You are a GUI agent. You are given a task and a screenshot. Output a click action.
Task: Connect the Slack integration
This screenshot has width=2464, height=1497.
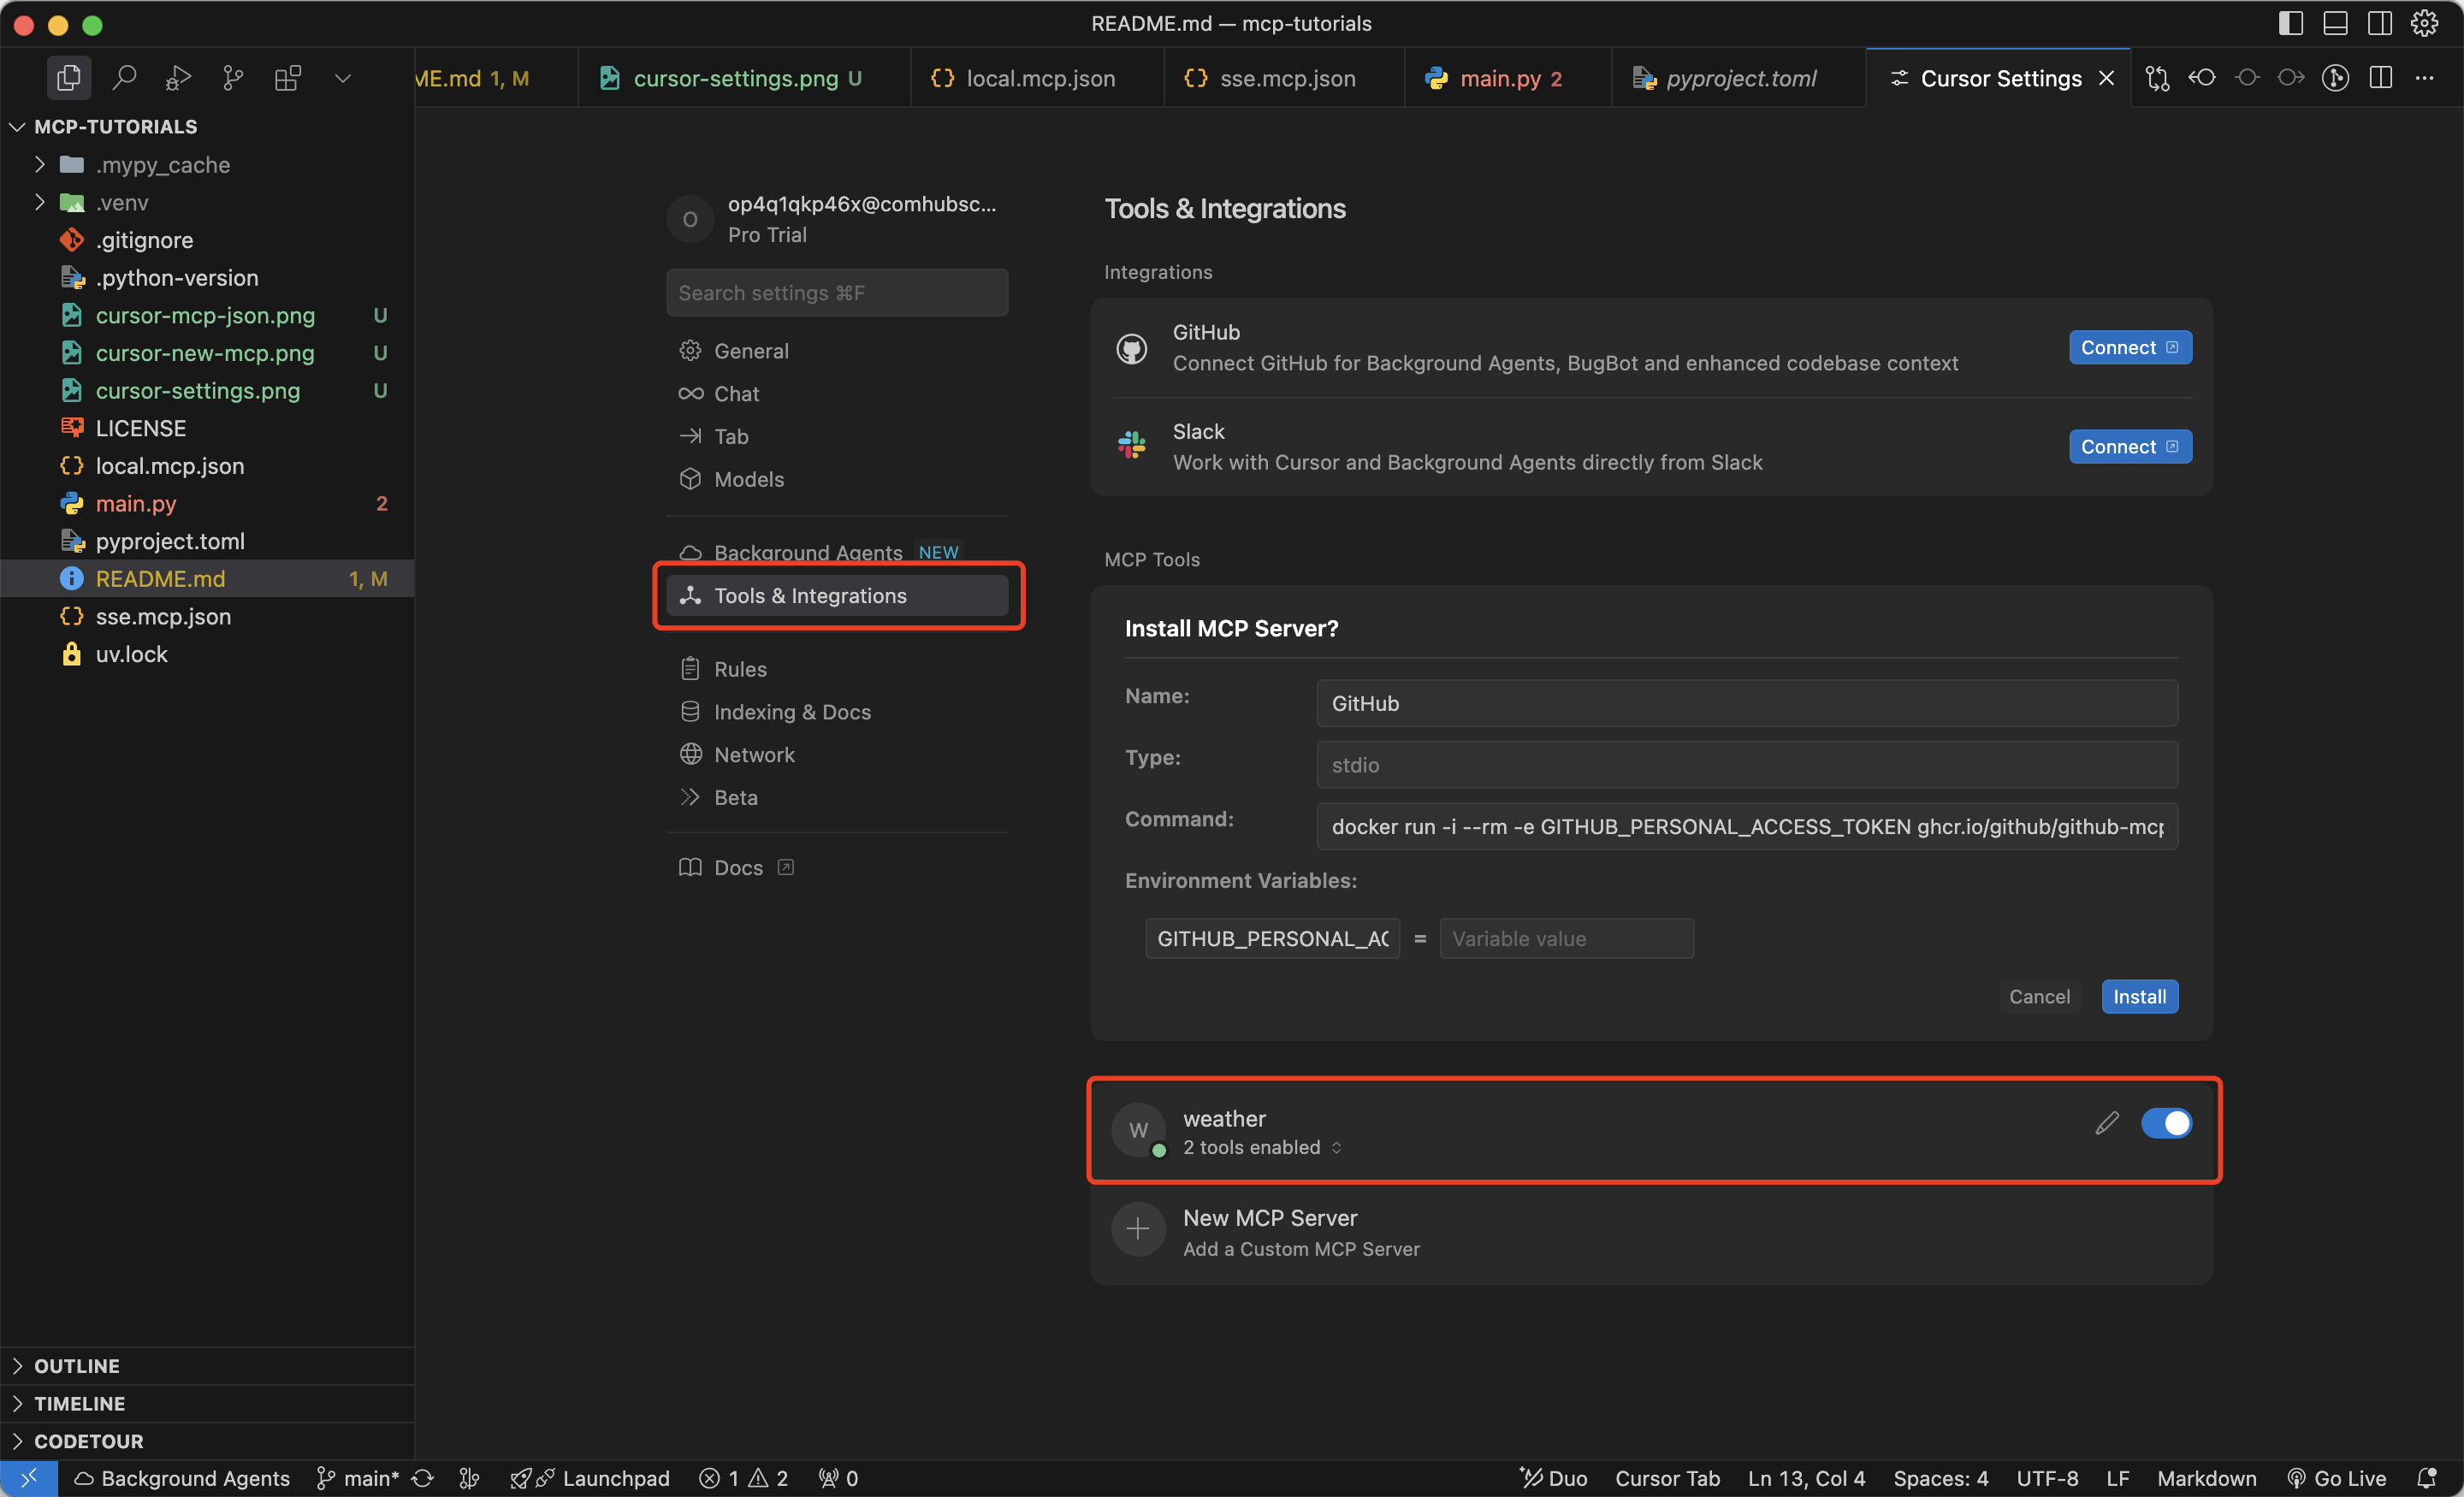point(2129,446)
